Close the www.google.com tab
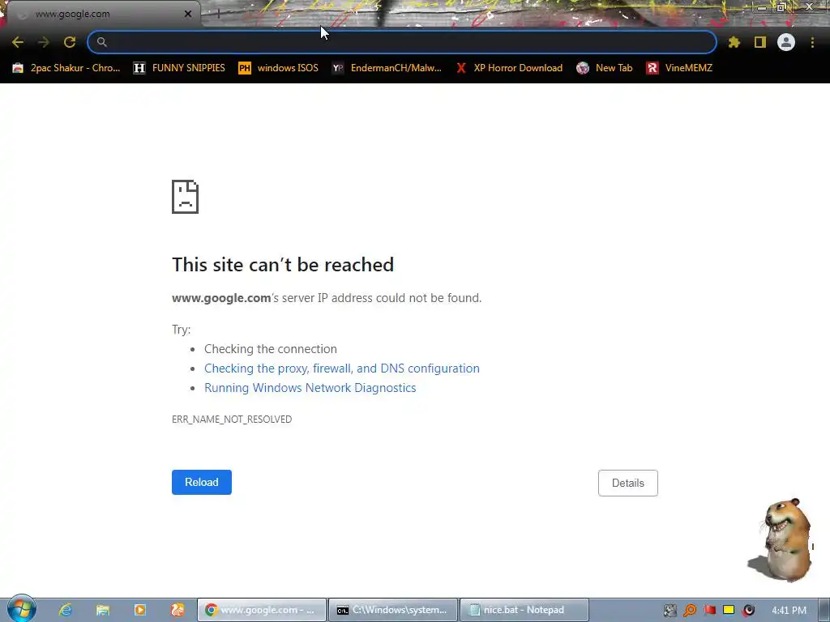 188,14
